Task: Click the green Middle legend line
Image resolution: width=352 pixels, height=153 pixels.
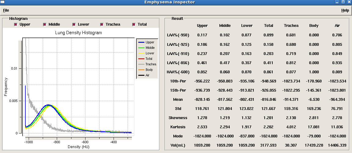Action: point(141,48)
